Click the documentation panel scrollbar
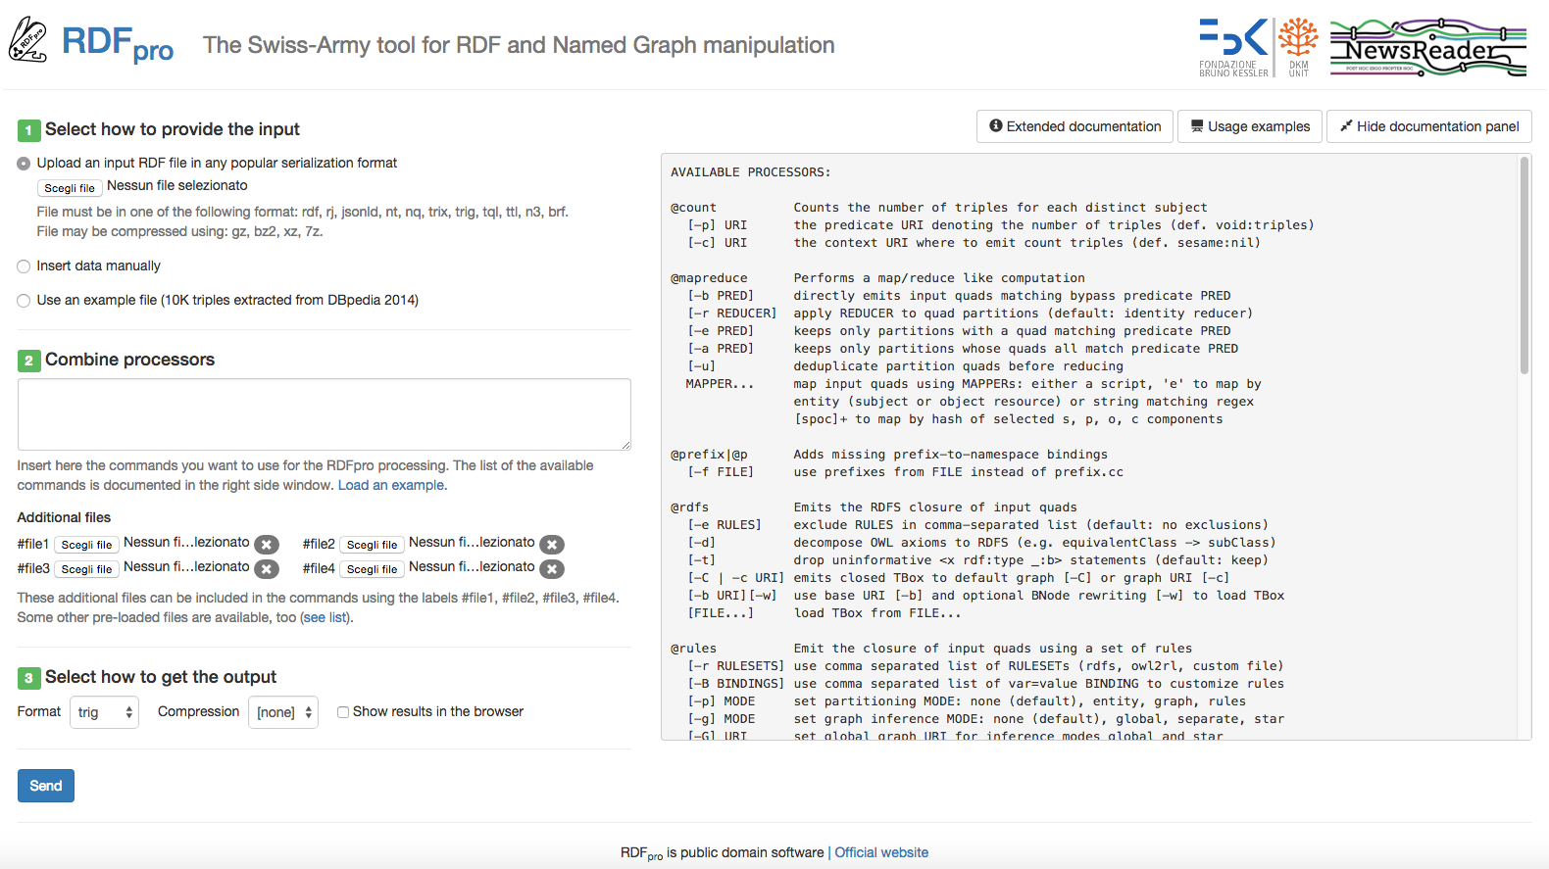The image size is (1549, 869). [1524, 265]
